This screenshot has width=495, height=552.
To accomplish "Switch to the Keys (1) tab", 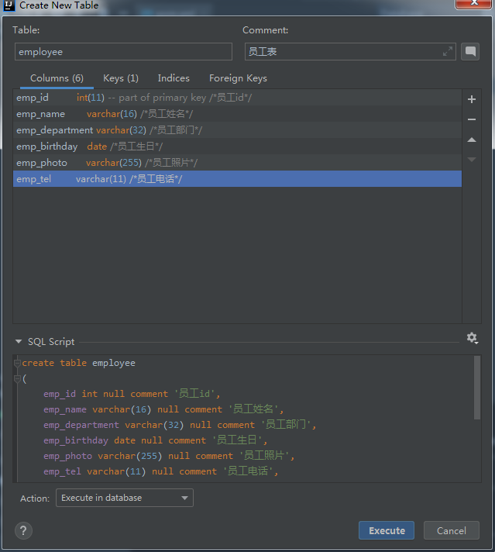I will click(121, 78).
